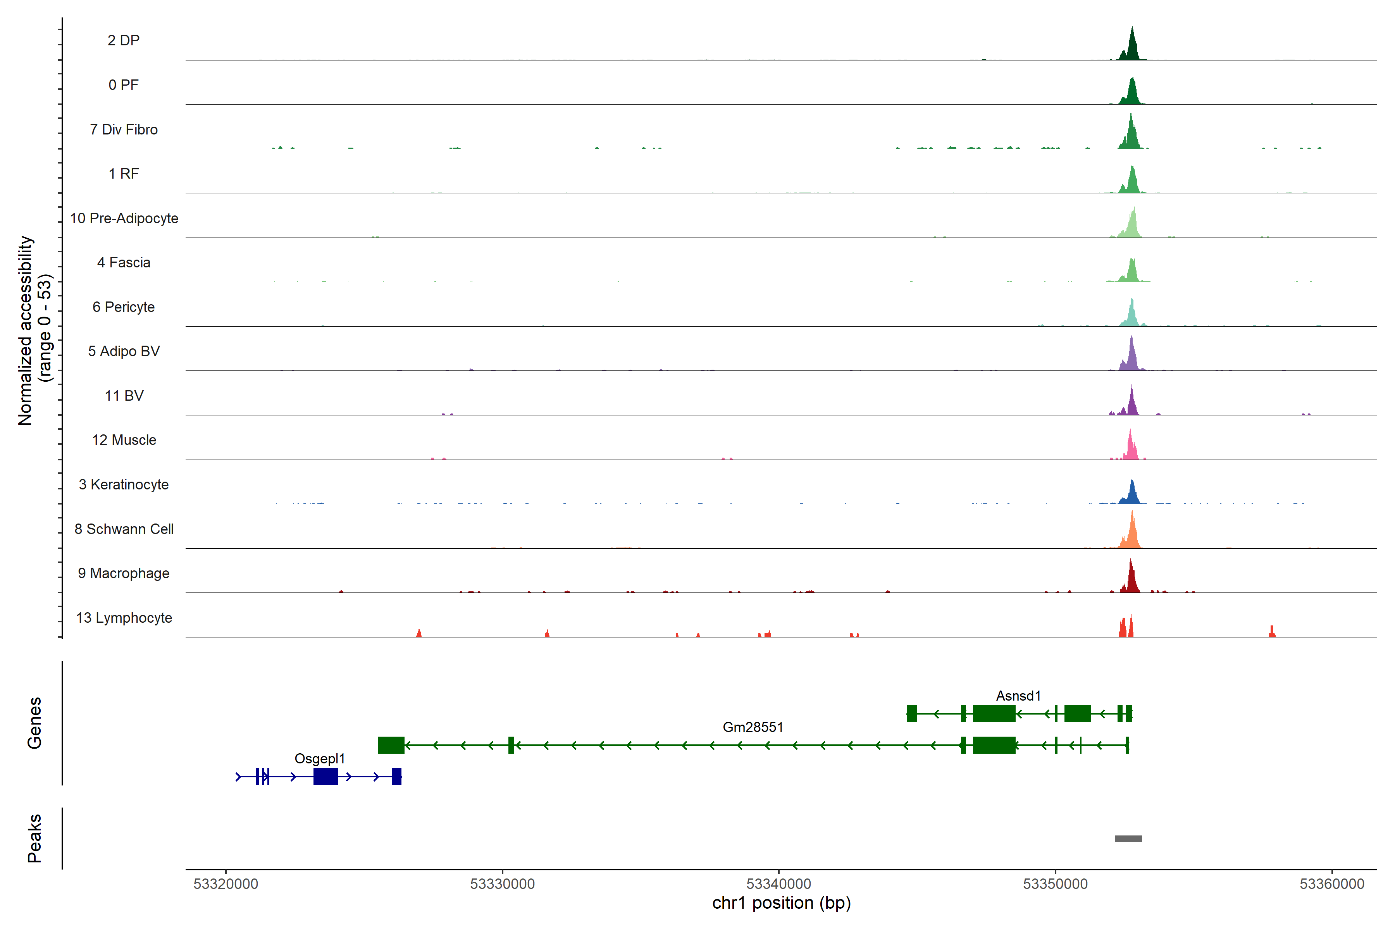Click the 13 Lymphocyte track label
Viewport: 1395px width, 930px height.
[124, 617]
